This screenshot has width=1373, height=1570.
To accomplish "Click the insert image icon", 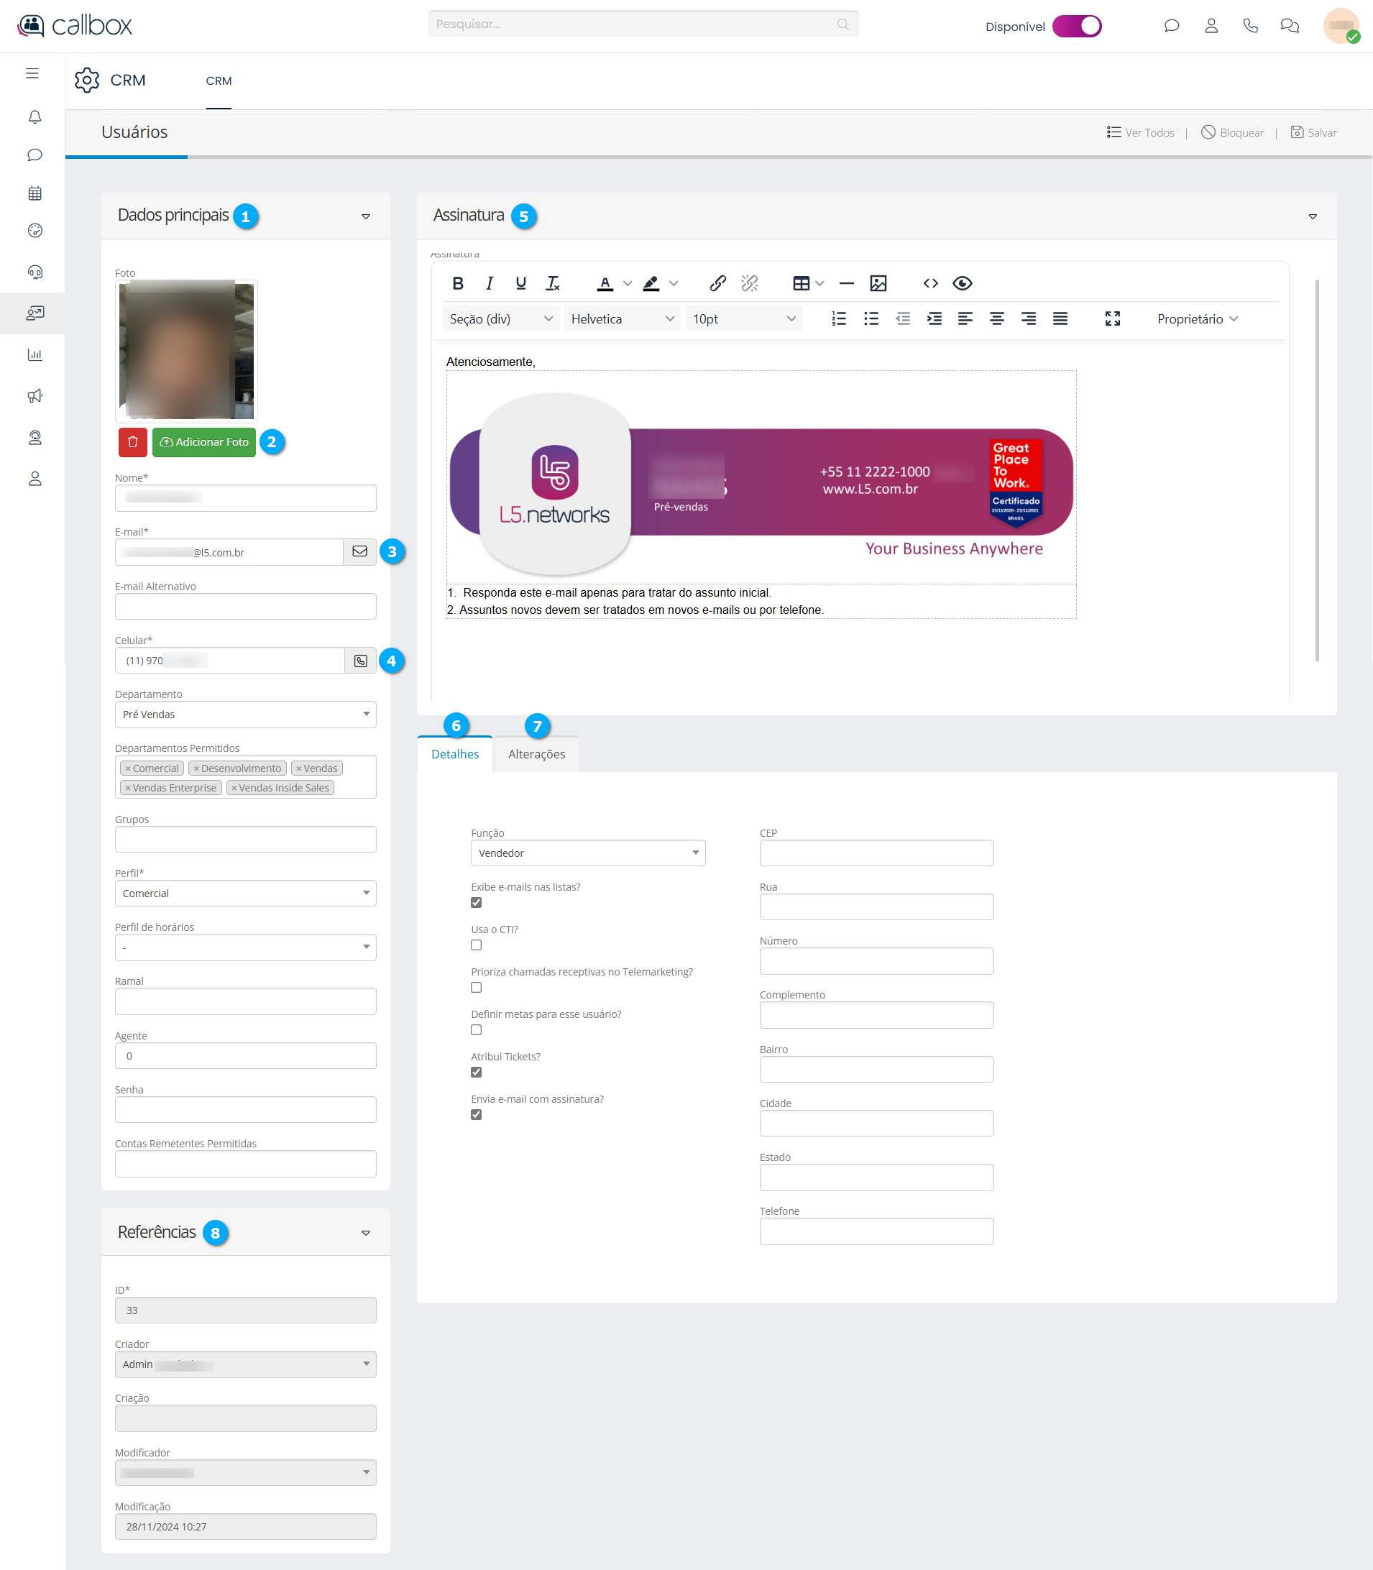I will 878,283.
